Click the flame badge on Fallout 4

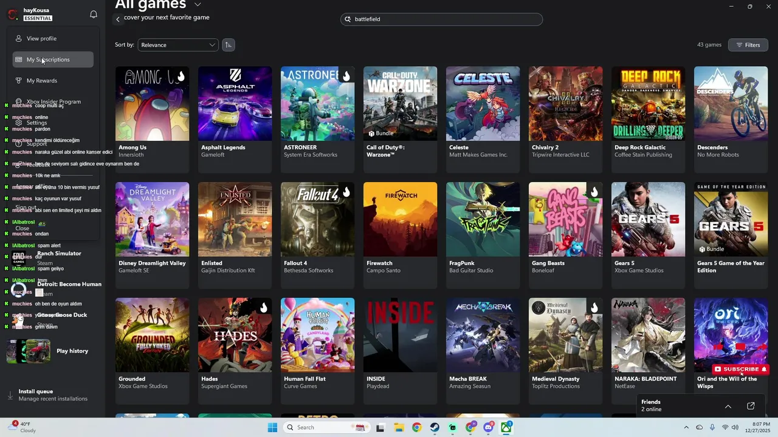coord(346,192)
